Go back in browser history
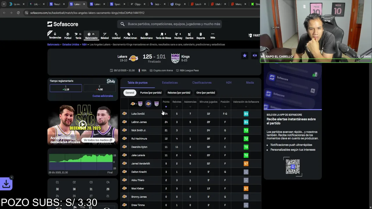372x209 pixels. tap(4, 13)
